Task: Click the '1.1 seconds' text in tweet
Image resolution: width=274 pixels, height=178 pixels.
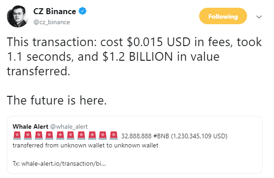Action: [x=39, y=57]
